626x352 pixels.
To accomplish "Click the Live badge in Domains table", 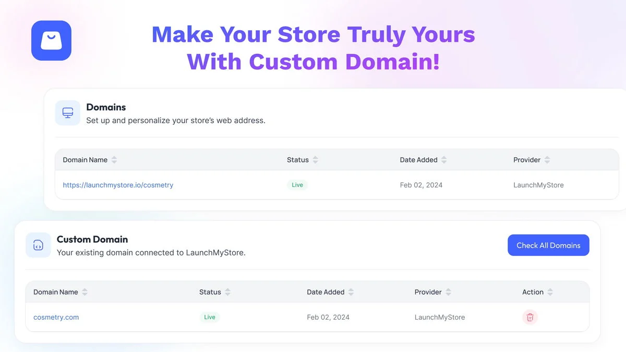I will pos(297,185).
